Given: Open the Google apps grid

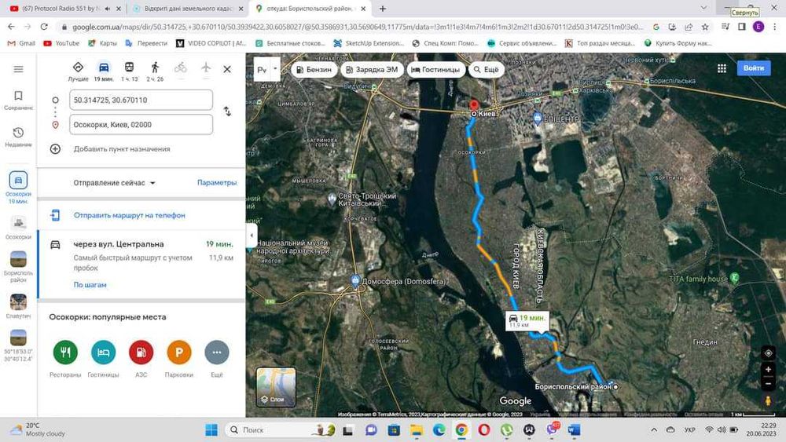Looking at the screenshot, I should click(722, 68).
